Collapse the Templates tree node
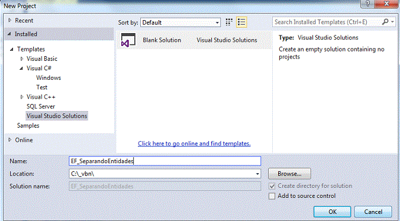The width and height of the screenshot is (400, 221). tap(12, 50)
